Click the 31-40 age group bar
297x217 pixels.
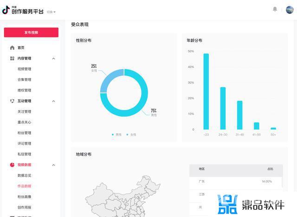point(239,115)
